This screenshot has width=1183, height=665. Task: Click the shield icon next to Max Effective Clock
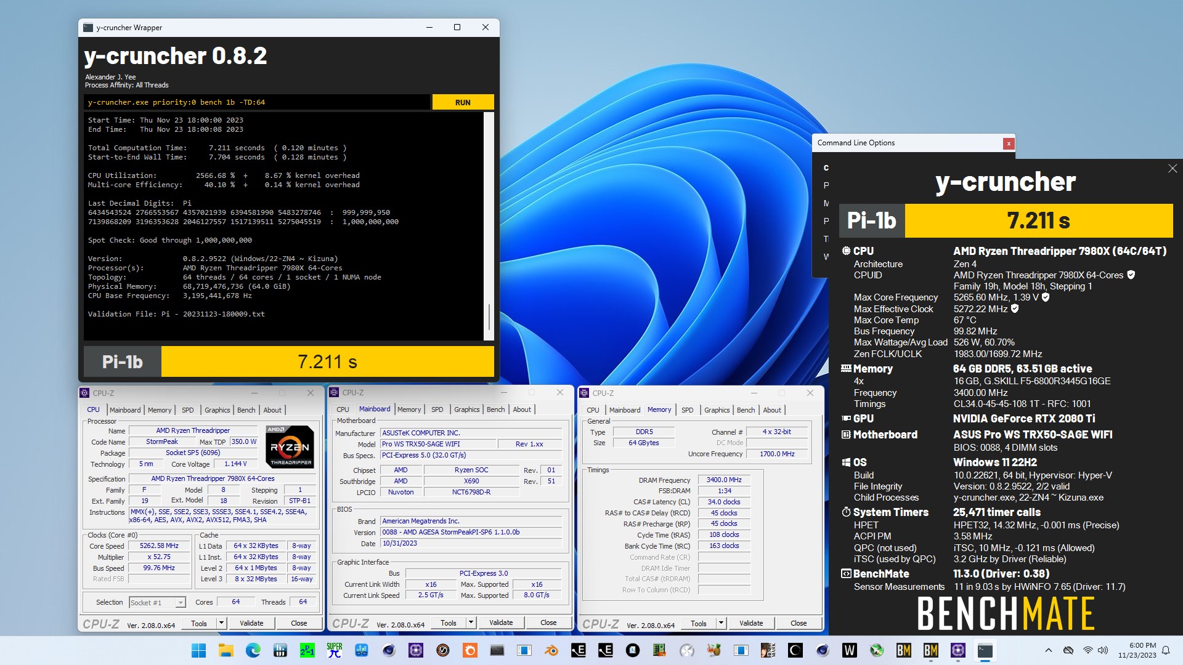click(x=1015, y=308)
